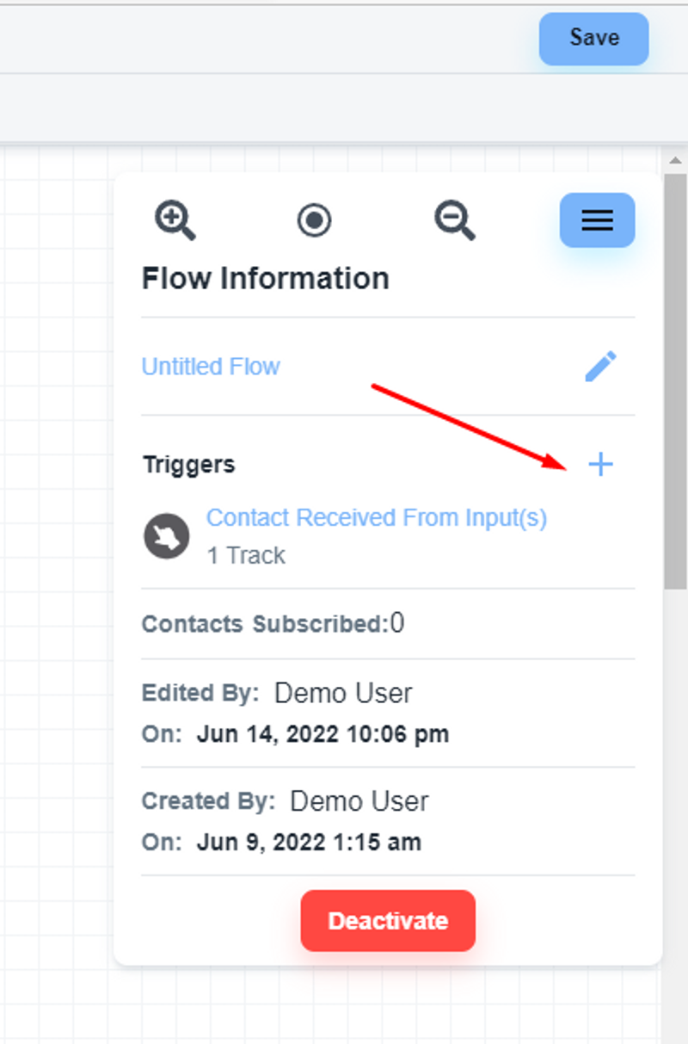
Task: Recenter the flow view with target icon
Action: [x=315, y=220]
